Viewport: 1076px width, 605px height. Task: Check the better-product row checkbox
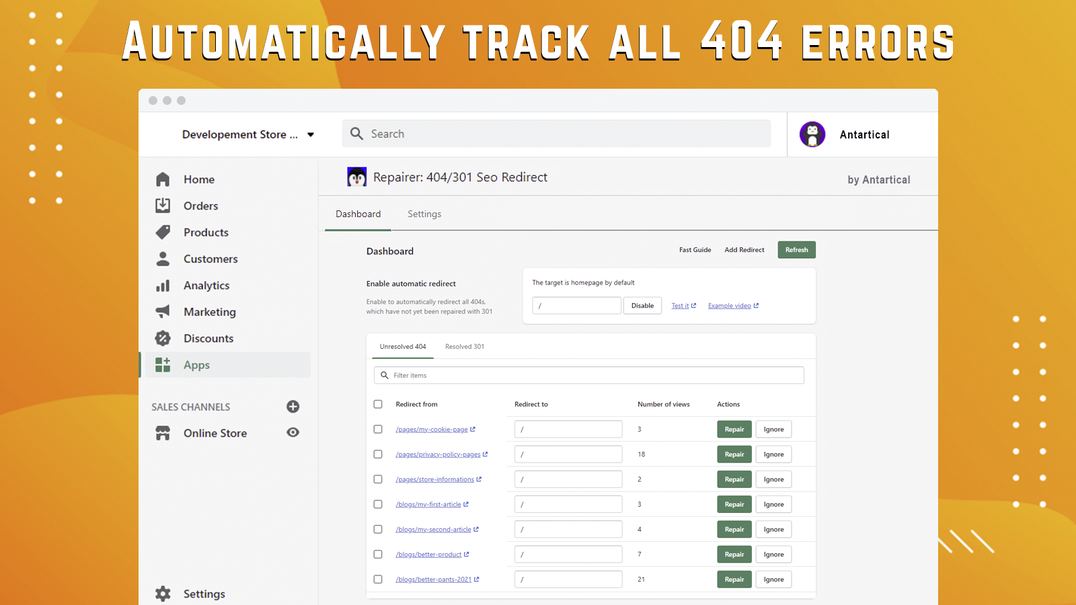pos(378,554)
